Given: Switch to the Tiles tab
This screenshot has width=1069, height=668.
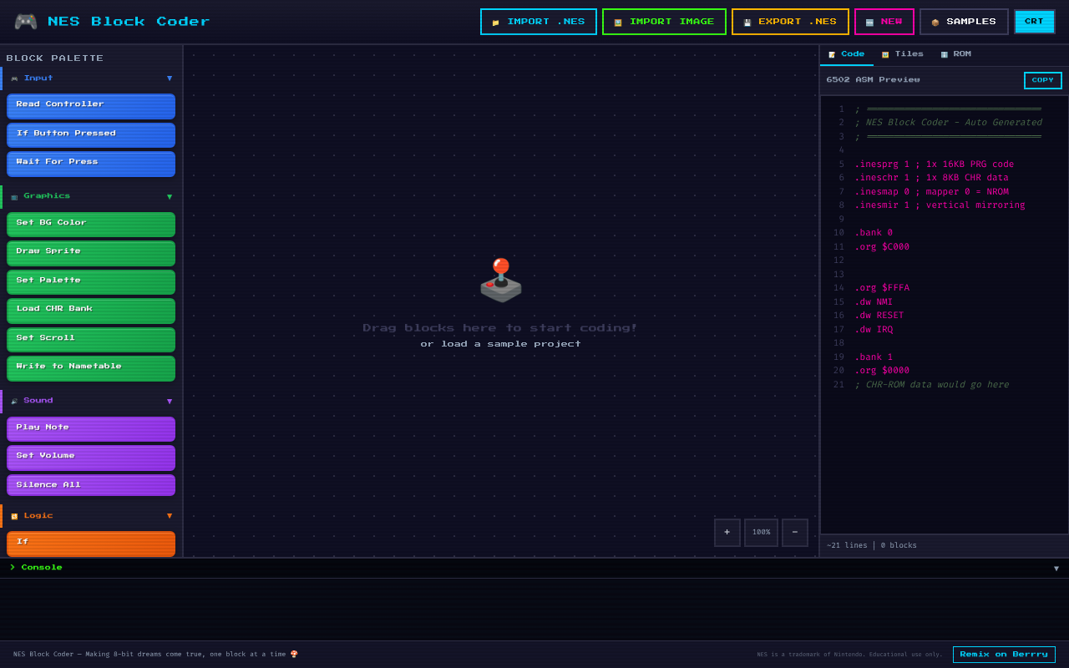Looking at the screenshot, I should [x=903, y=54].
